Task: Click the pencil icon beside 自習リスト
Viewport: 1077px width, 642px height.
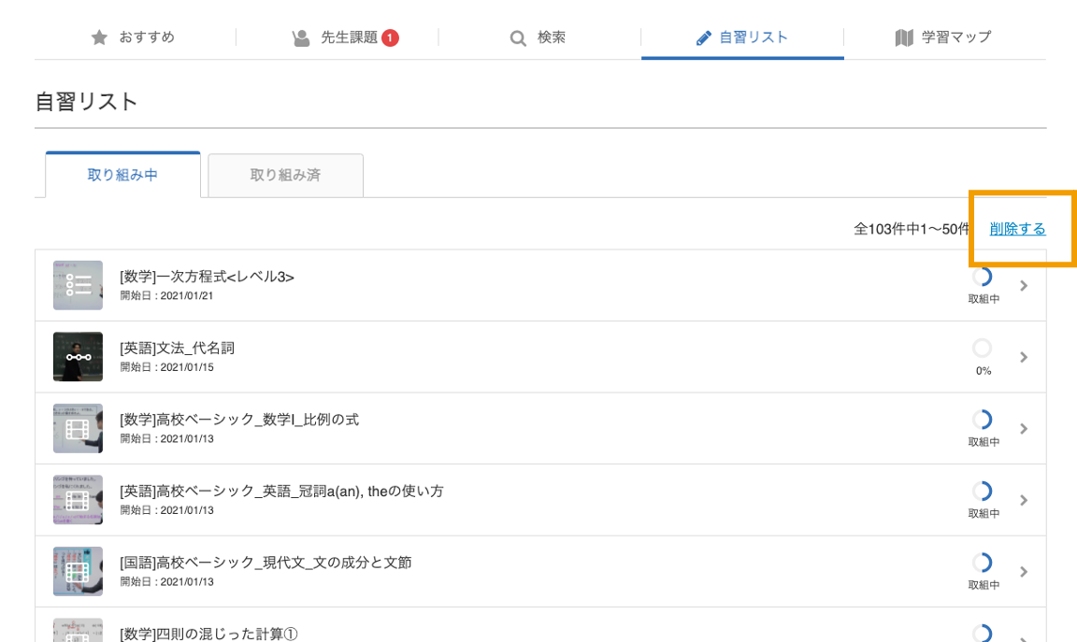Action: click(703, 38)
